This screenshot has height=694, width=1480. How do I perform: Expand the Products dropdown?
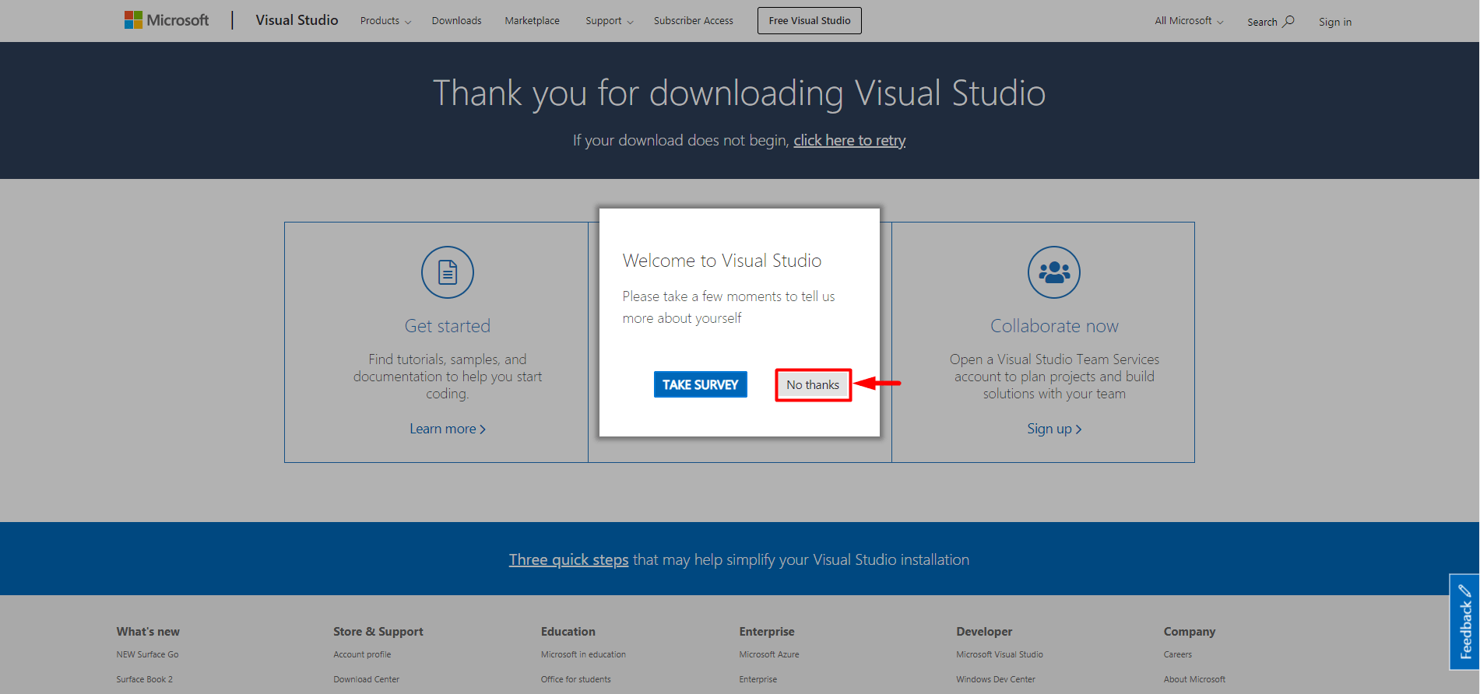tap(385, 21)
